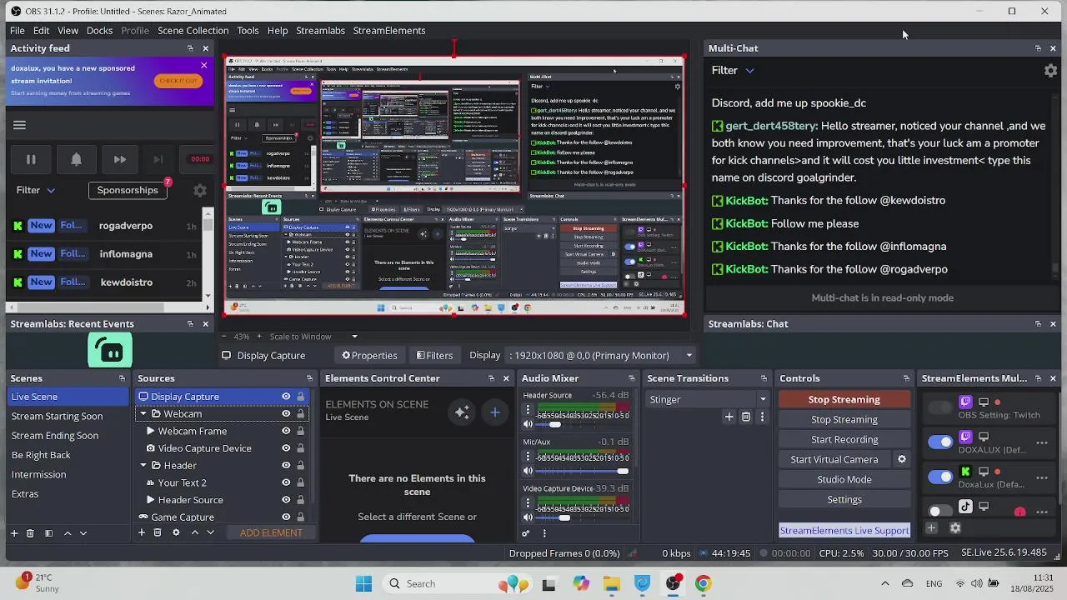This screenshot has width=1067, height=600.
Task: Click the orange CHECK IT OUT button
Action: [178, 81]
